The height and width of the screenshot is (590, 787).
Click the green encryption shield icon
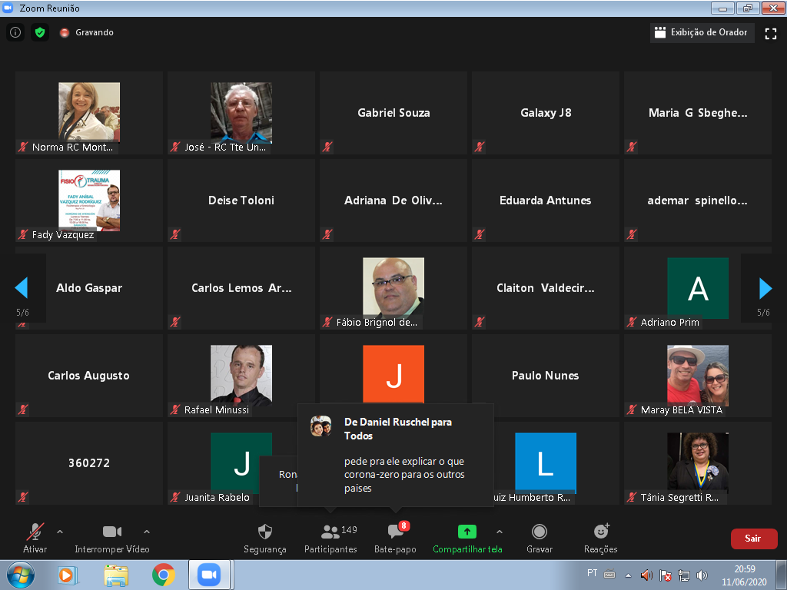click(x=40, y=32)
